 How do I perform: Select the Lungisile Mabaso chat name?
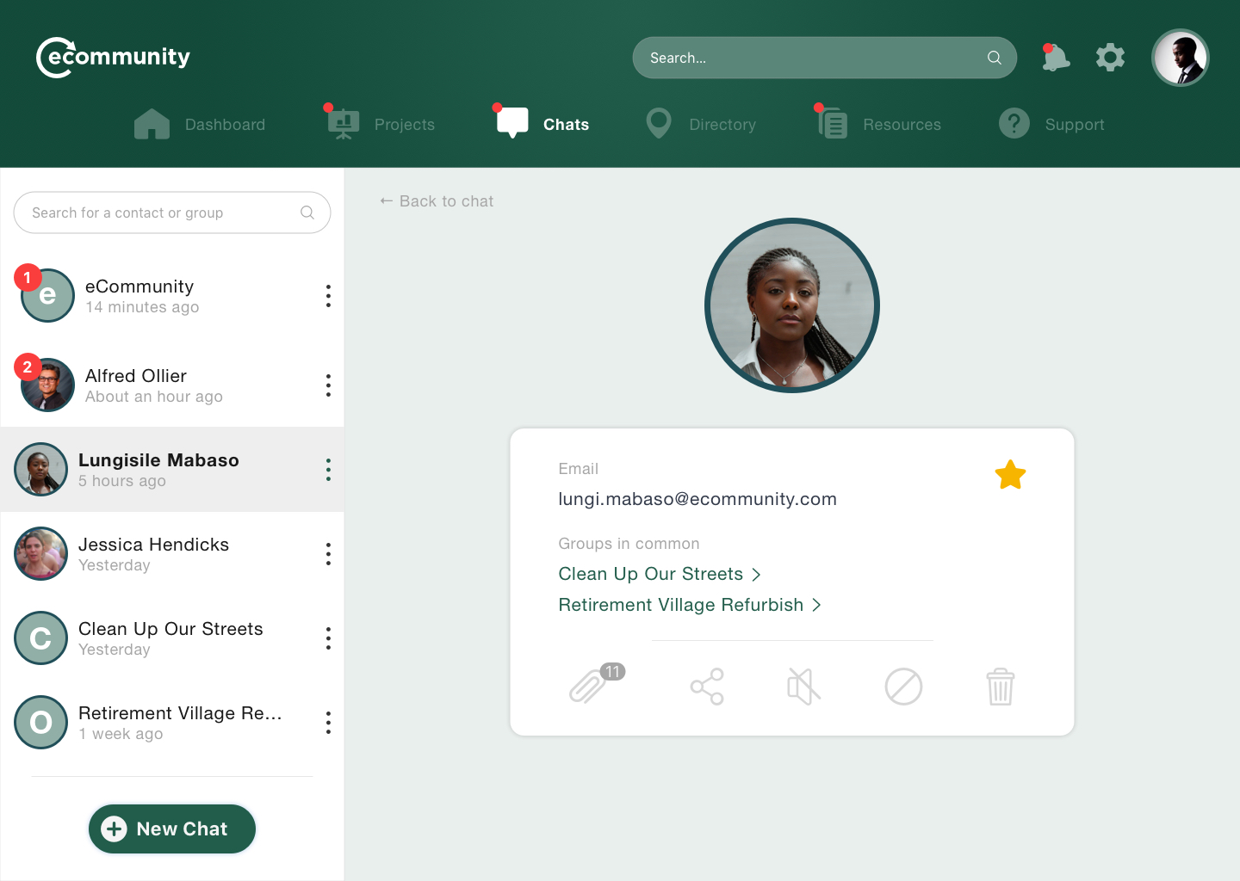click(x=158, y=460)
